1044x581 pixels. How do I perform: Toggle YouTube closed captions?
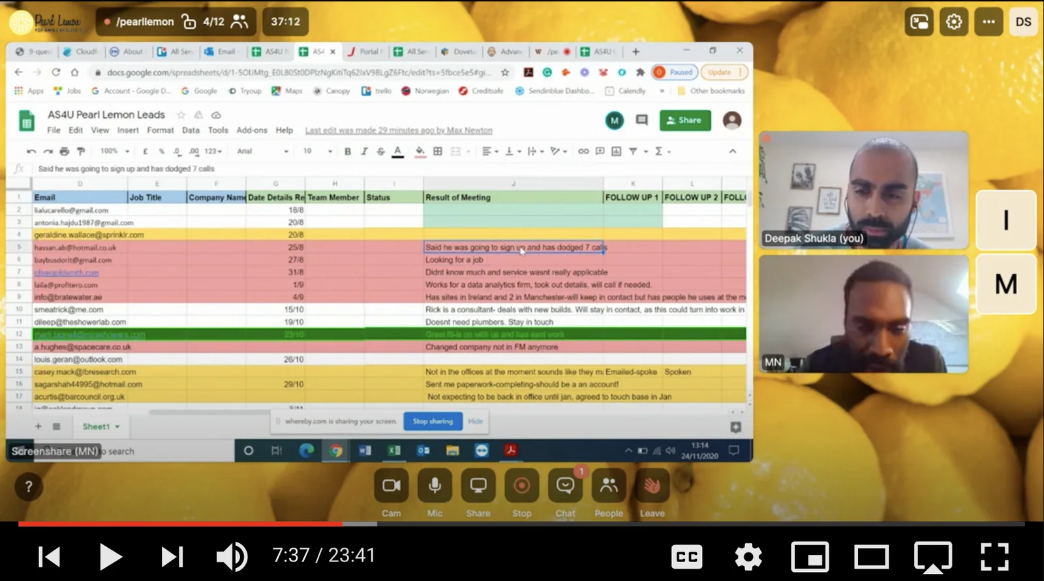point(687,557)
